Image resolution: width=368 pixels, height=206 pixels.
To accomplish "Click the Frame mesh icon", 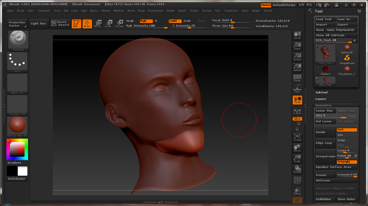I will pyautogui.click(x=297, y=137).
